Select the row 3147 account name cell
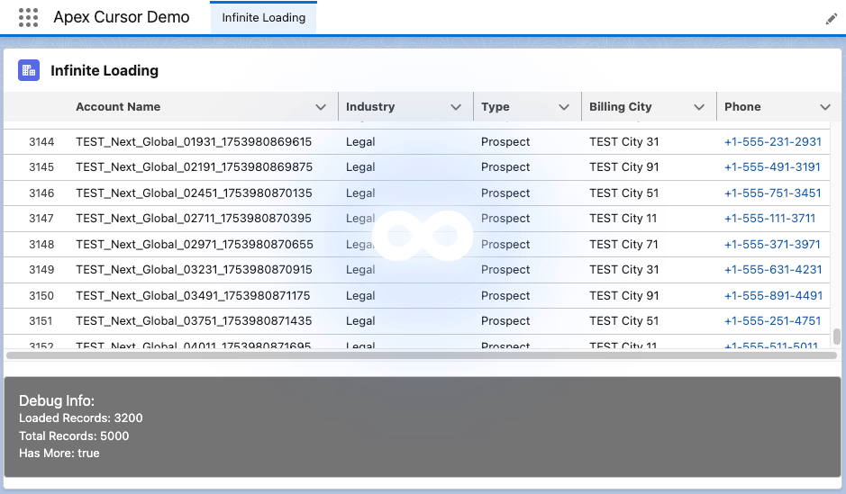Viewport: 846px width, 494px height. (x=194, y=219)
